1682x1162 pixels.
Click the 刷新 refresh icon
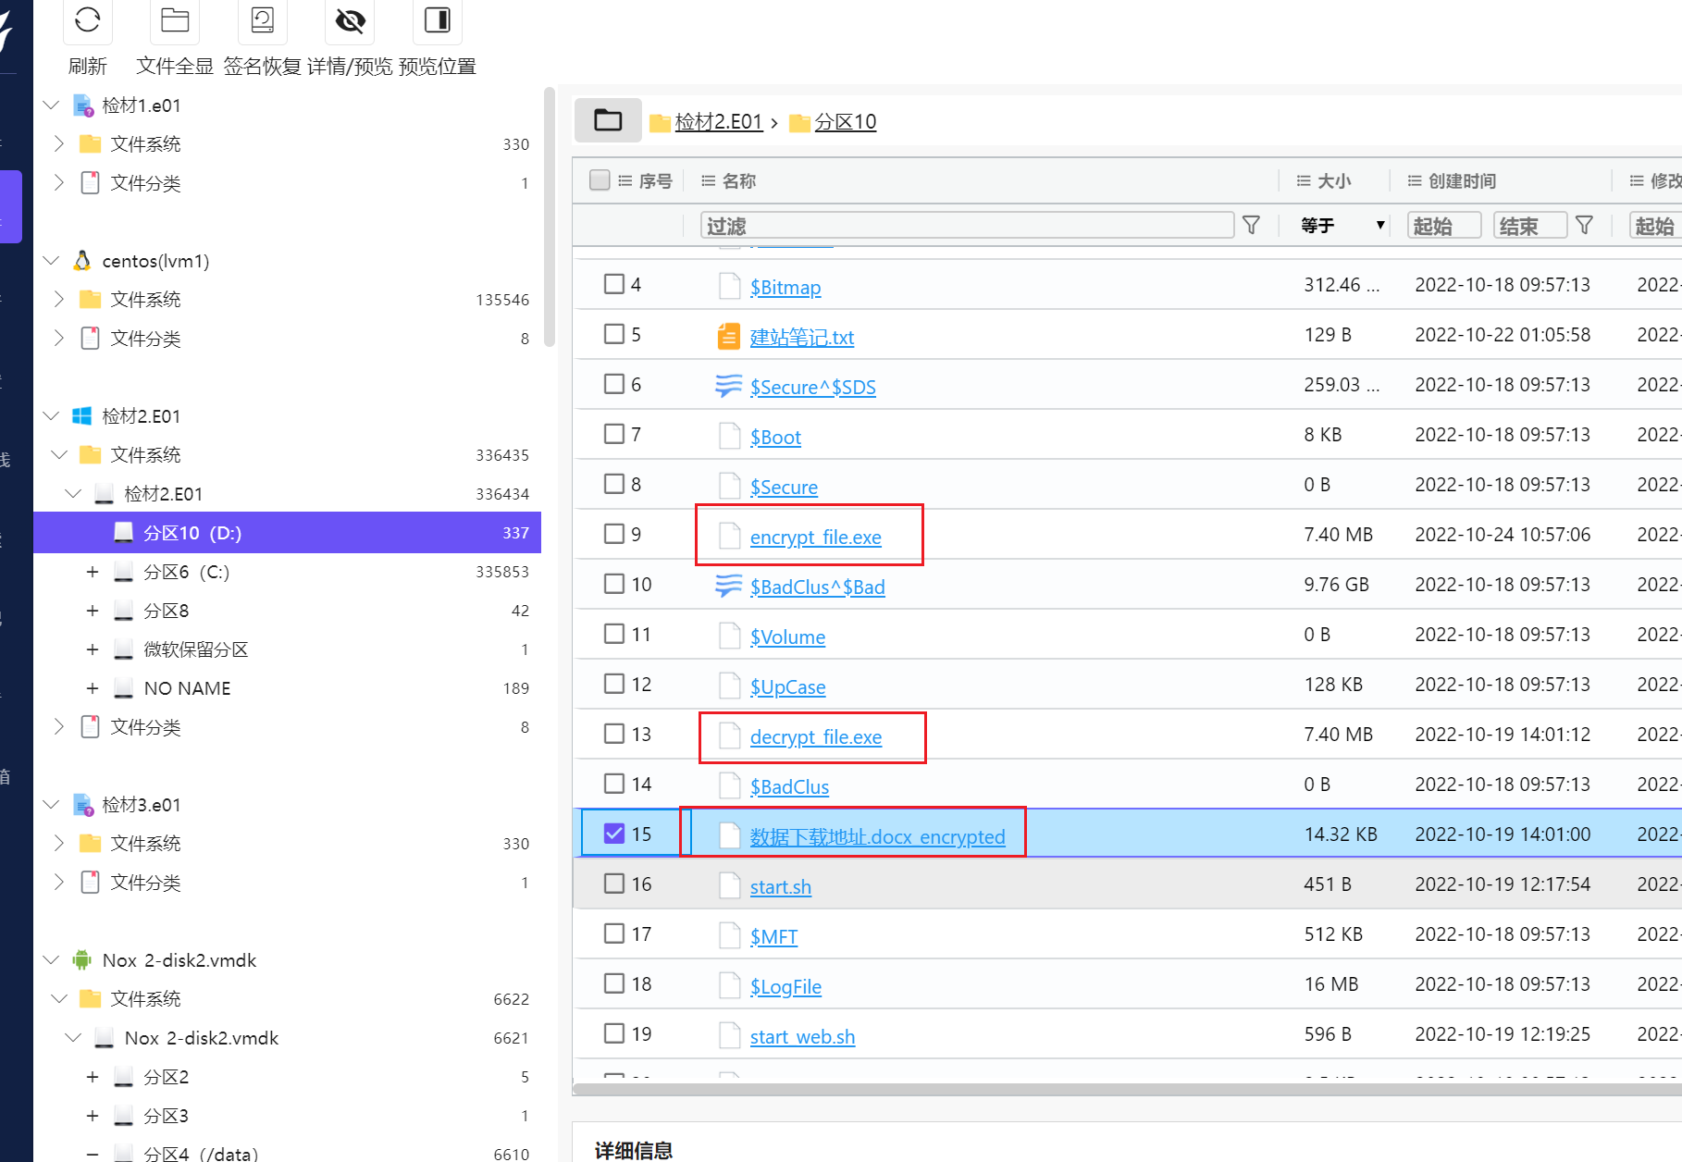click(88, 19)
